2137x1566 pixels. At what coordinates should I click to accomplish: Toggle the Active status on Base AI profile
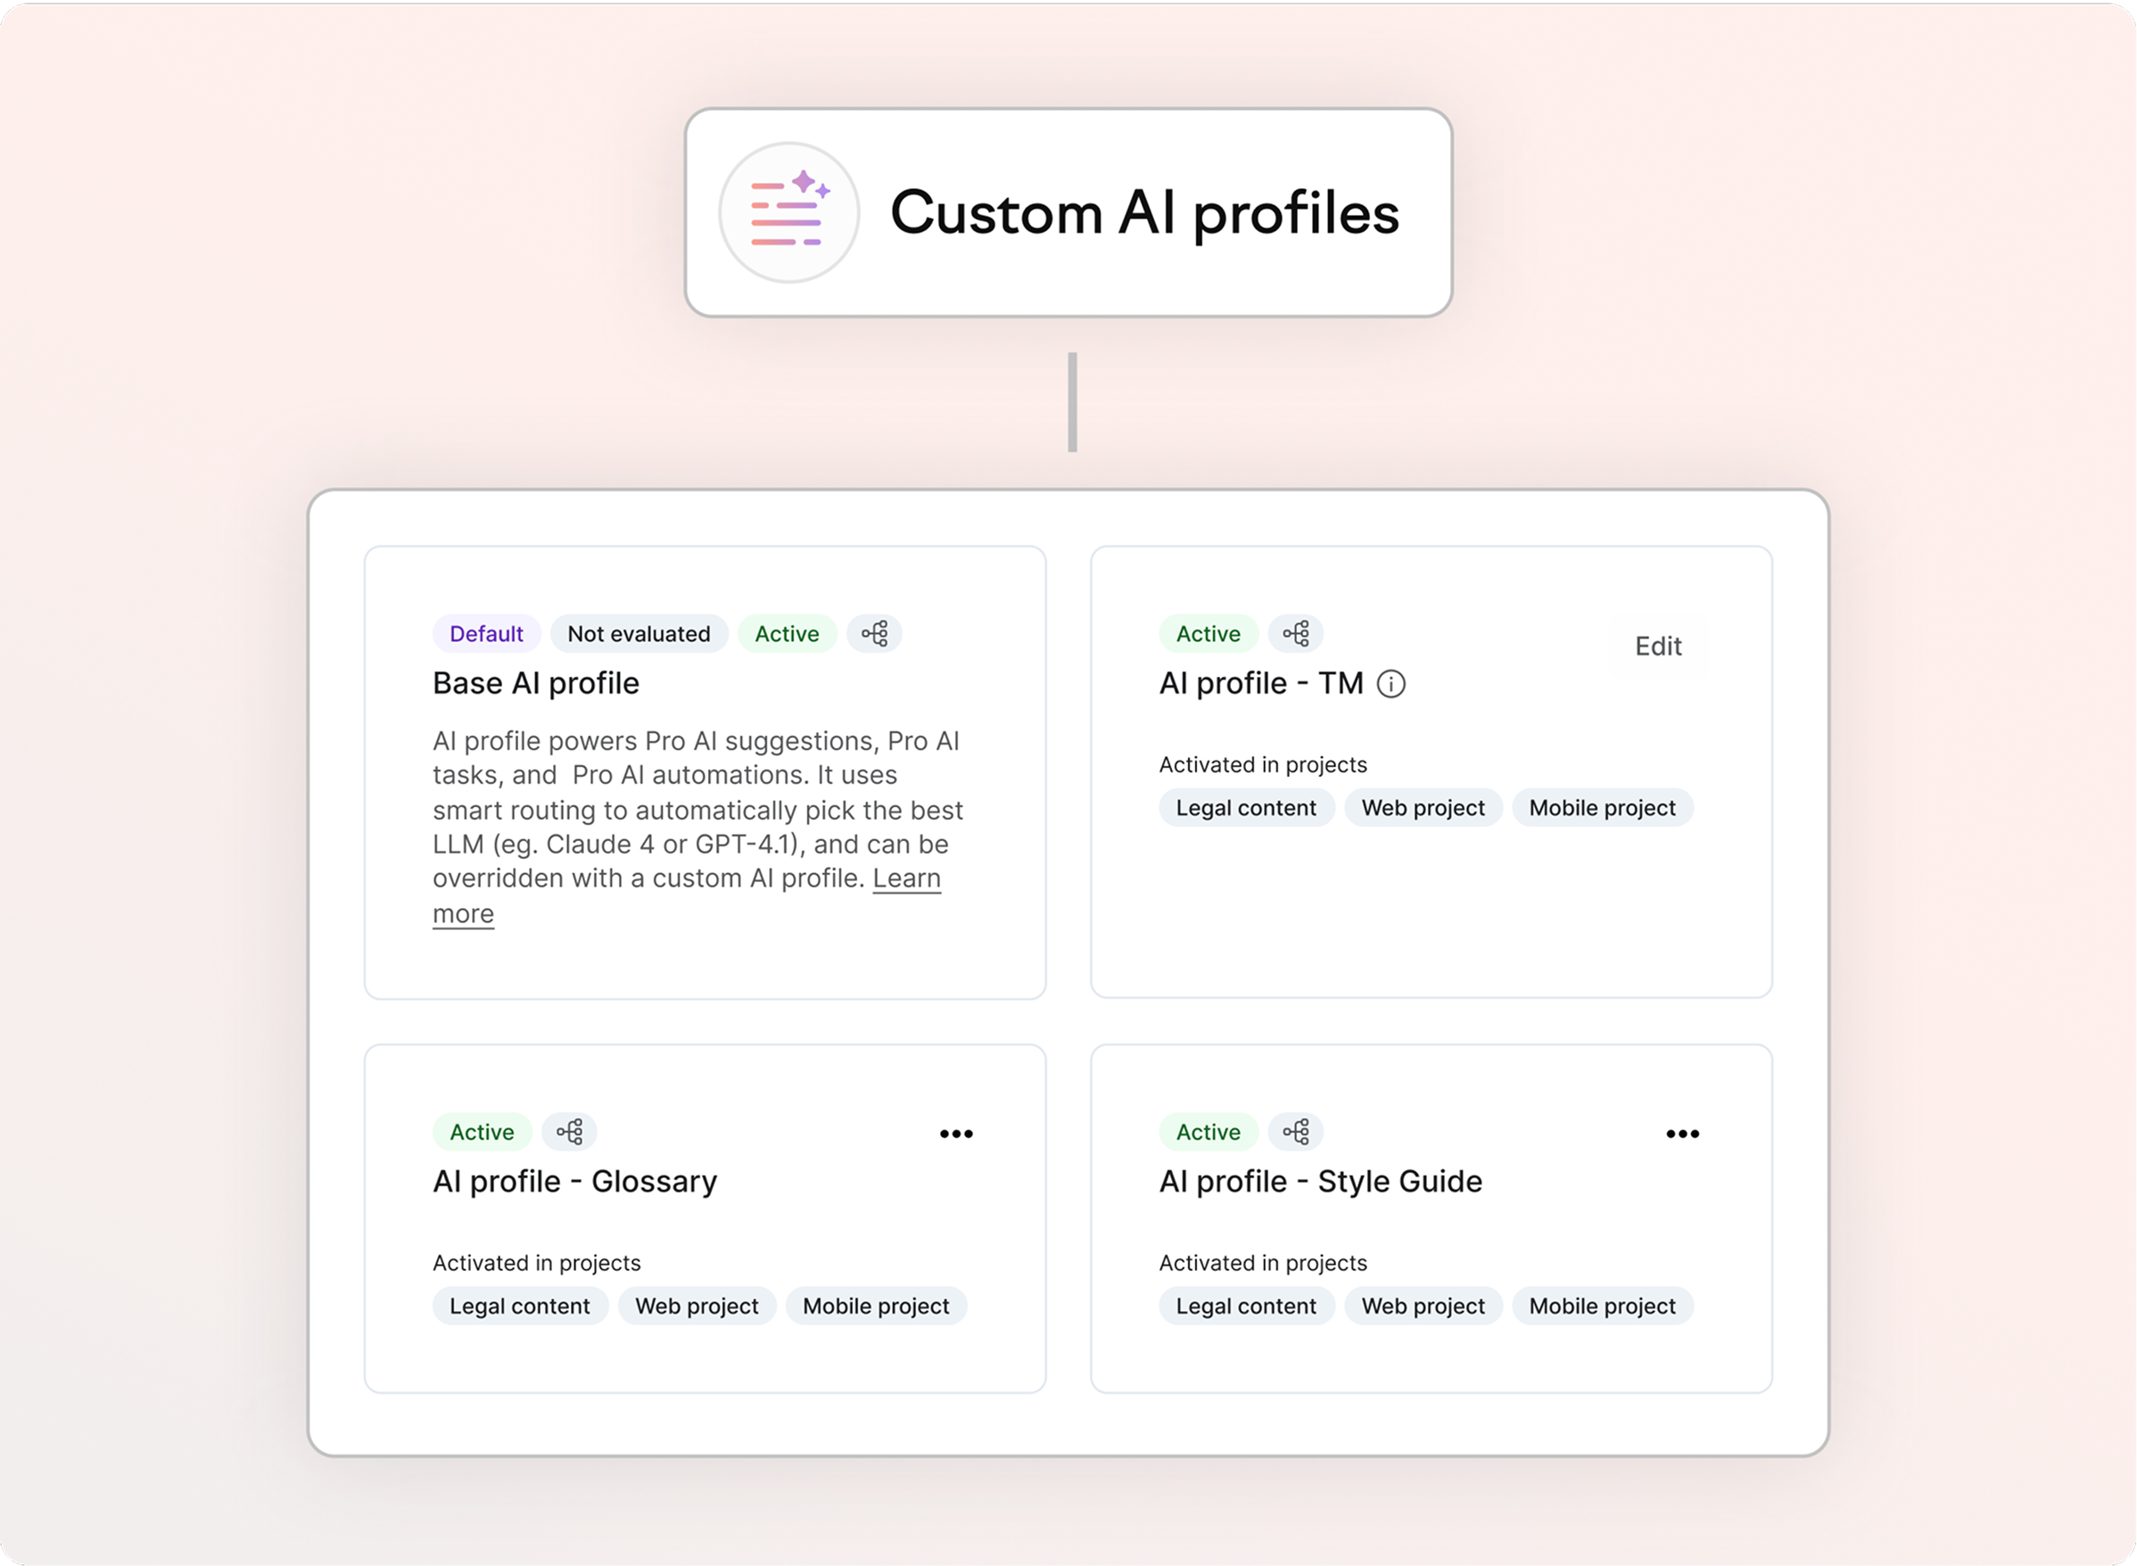click(786, 633)
